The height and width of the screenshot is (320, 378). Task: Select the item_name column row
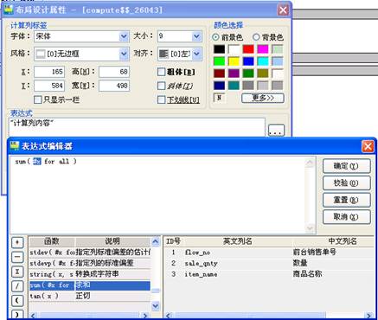(270, 274)
